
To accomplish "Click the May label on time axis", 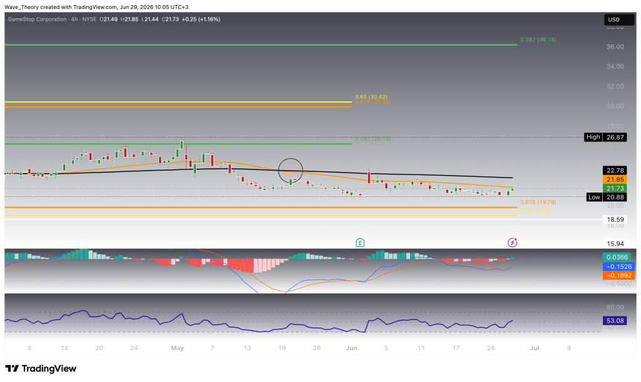I will tap(177, 348).
